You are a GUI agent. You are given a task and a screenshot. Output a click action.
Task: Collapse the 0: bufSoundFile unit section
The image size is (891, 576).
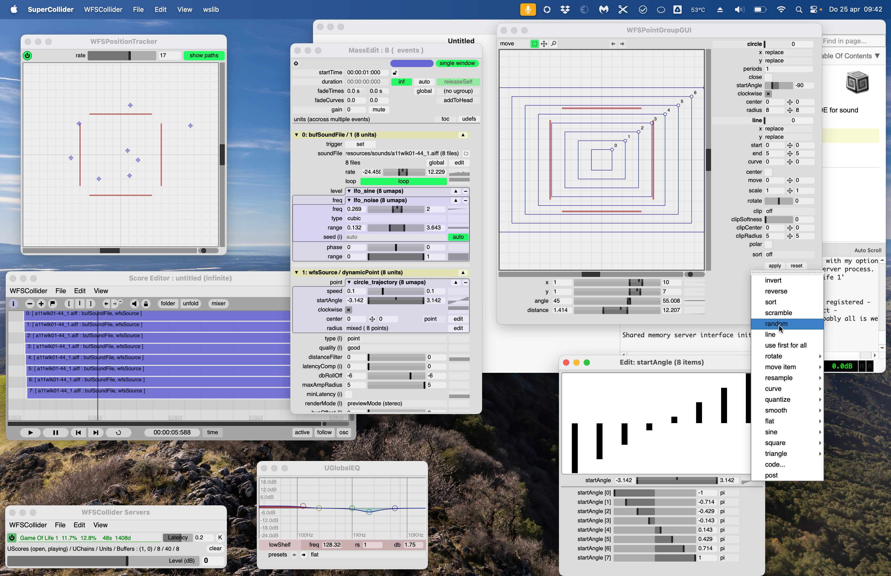(x=296, y=135)
